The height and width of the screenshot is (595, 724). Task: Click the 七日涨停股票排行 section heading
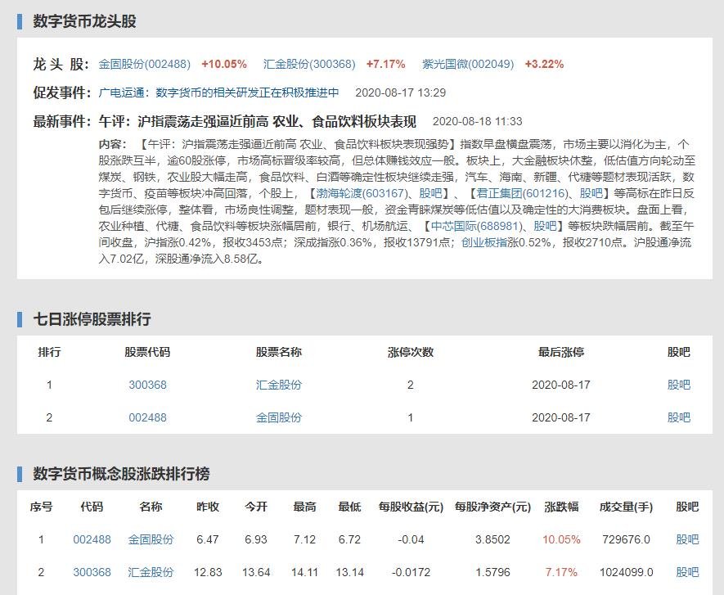click(x=92, y=319)
